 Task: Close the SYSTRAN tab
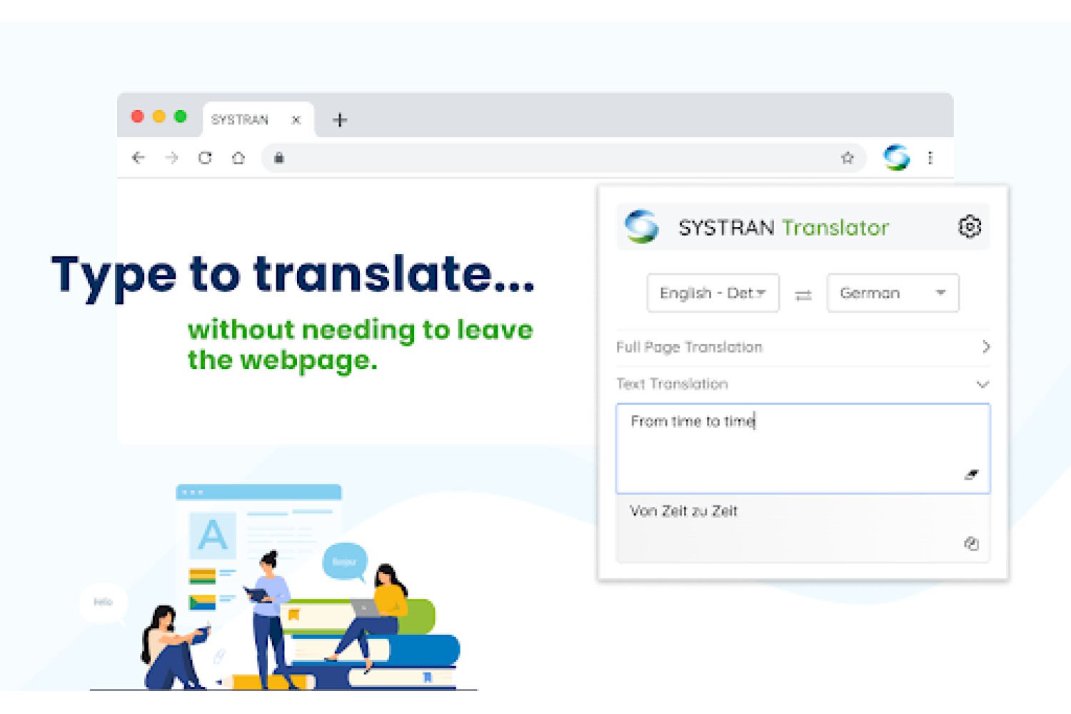click(x=296, y=120)
